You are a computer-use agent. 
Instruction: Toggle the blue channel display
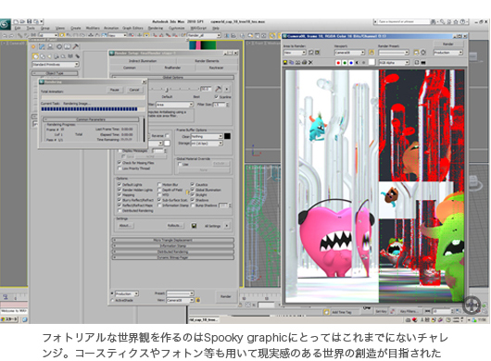pos(351,63)
